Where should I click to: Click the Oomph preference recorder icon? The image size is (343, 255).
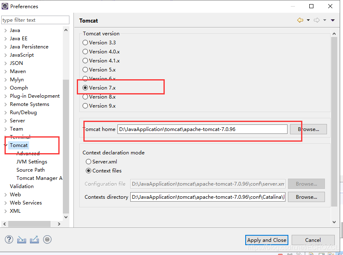coord(47,239)
